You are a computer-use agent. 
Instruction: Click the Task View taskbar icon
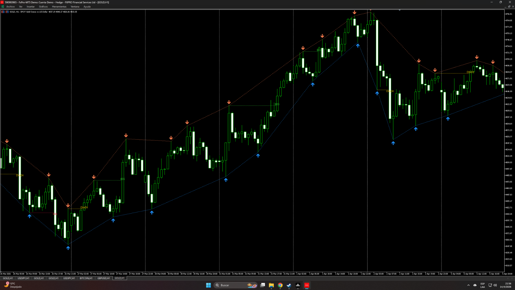263,285
